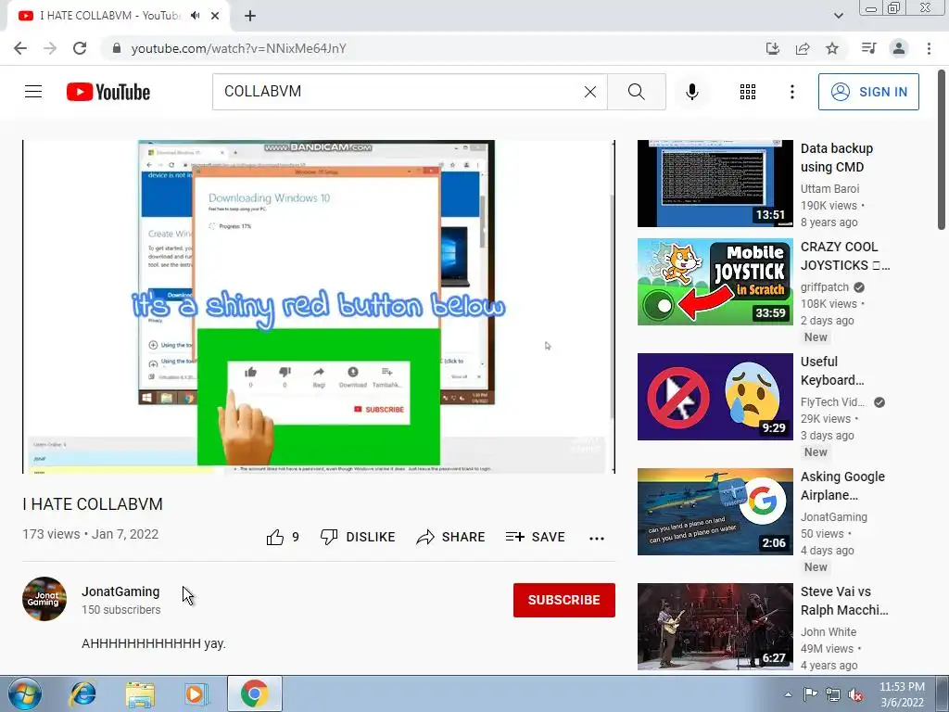Open more actions ellipsis under video
The height and width of the screenshot is (712, 949).
[597, 539]
